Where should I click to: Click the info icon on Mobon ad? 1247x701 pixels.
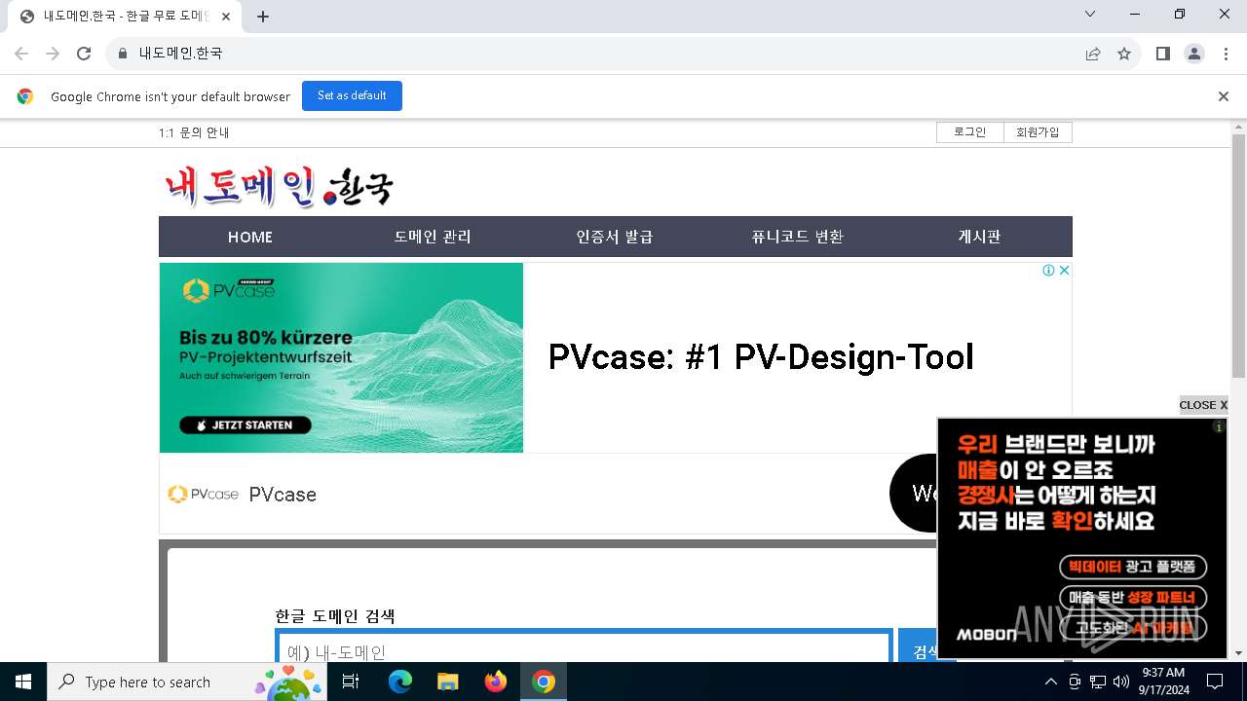click(1219, 426)
